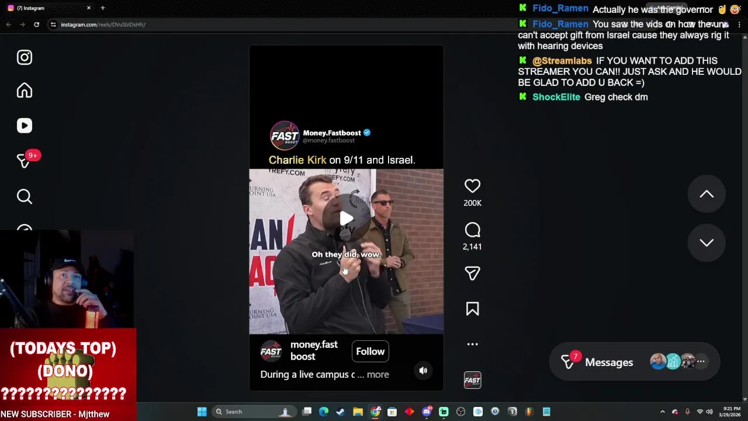Launch Microsoft Edge from the taskbar
This screenshot has height=421, width=748.
point(324,412)
